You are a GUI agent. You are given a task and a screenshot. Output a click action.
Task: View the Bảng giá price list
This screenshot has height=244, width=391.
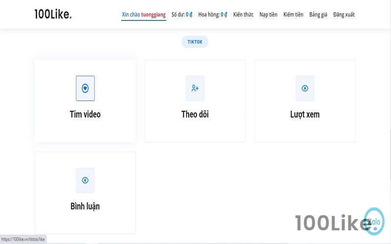[318, 15]
